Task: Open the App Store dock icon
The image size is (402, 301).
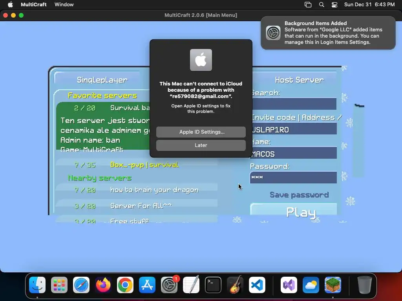Action: [x=147, y=285]
